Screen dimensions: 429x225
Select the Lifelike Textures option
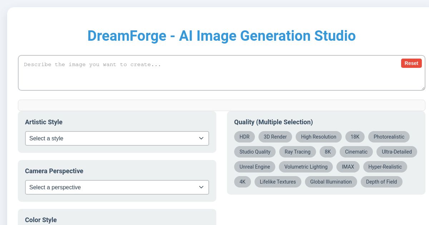(x=278, y=182)
